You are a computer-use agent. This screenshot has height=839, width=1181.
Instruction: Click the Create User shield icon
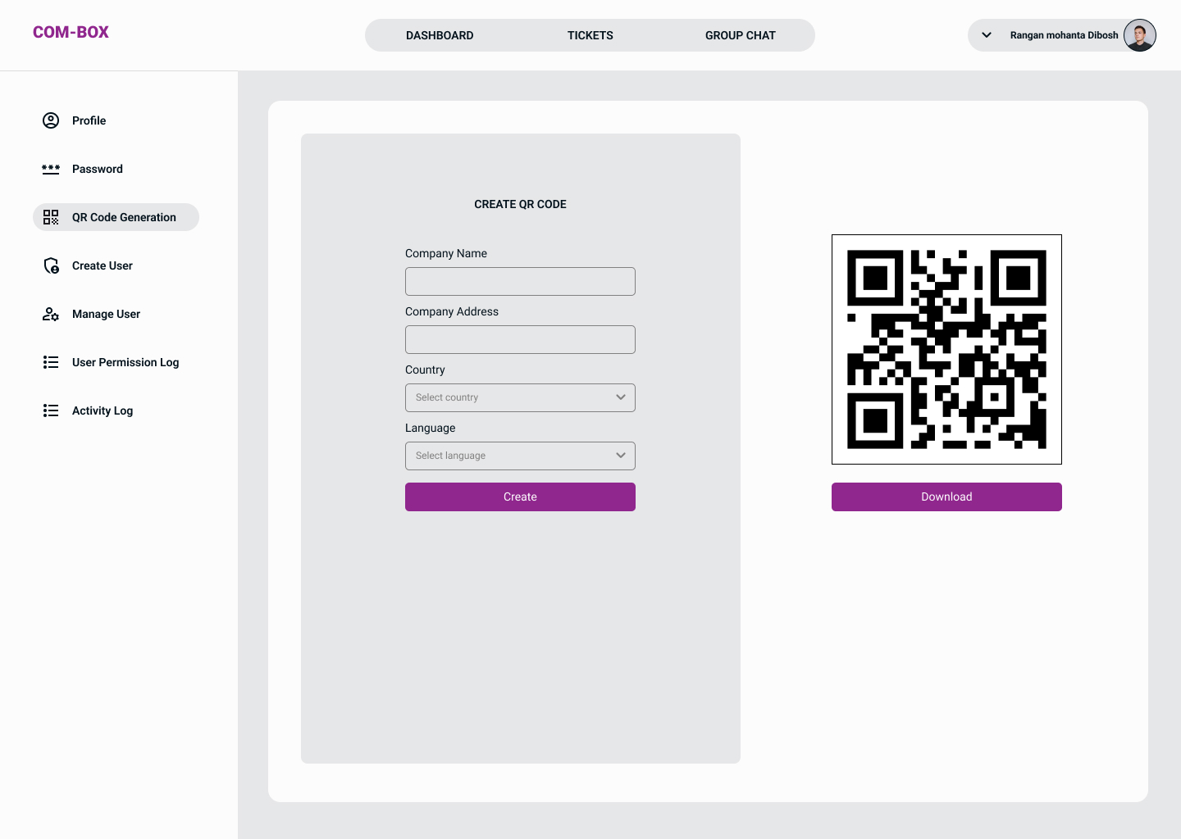(x=51, y=265)
